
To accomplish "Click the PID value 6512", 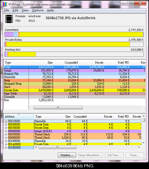I will coord(32,21).
